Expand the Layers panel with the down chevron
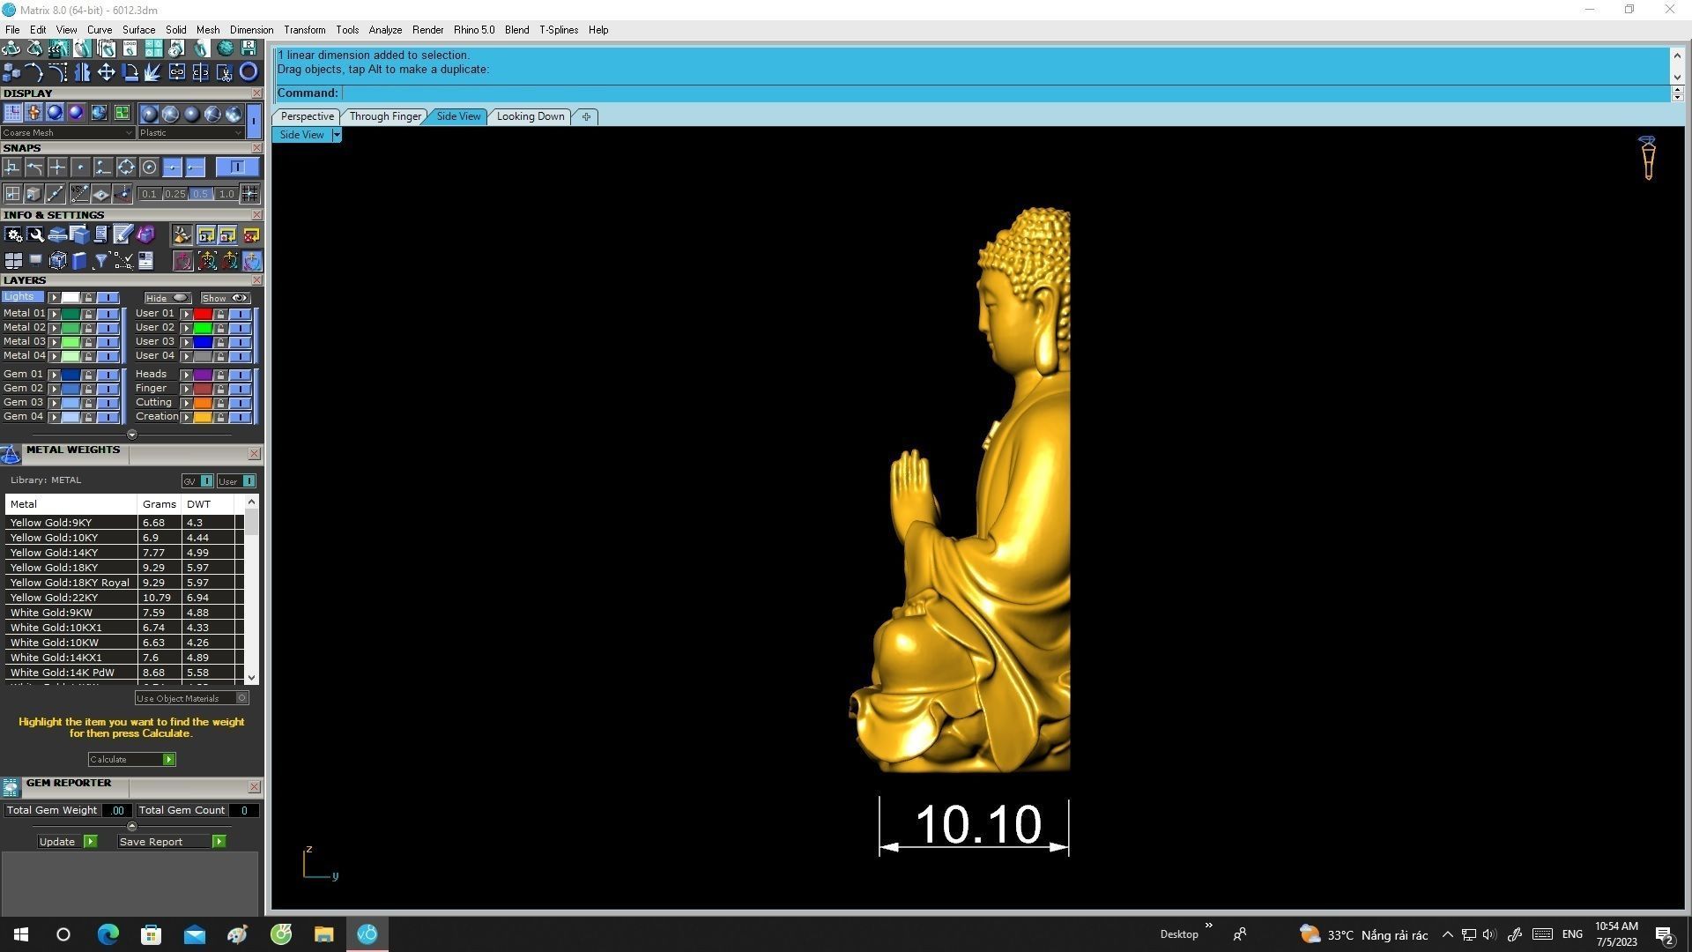The width and height of the screenshot is (1692, 952). (132, 435)
